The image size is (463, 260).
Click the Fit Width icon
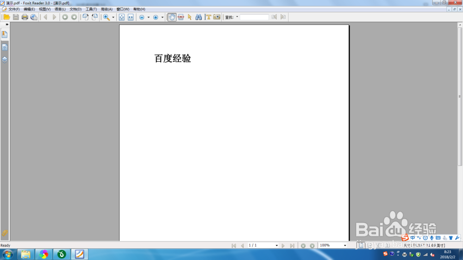coord(131,17)
